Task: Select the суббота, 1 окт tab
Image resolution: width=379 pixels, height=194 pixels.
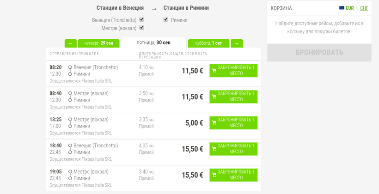Action: coord(208,43)
